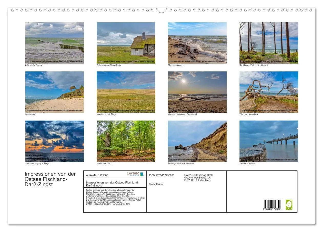The image size is (323, 232).
Task: Open the Meeresrauschen wave photo
Action: point(197,43)
